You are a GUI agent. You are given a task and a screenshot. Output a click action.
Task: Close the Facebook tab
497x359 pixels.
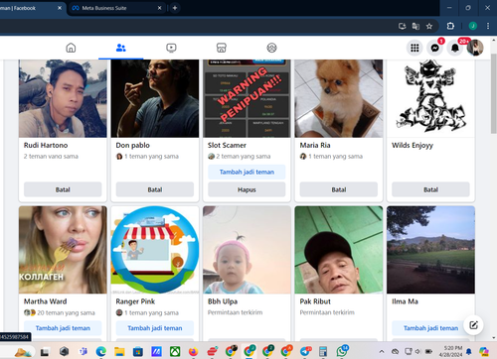click(x=60, y=8)
